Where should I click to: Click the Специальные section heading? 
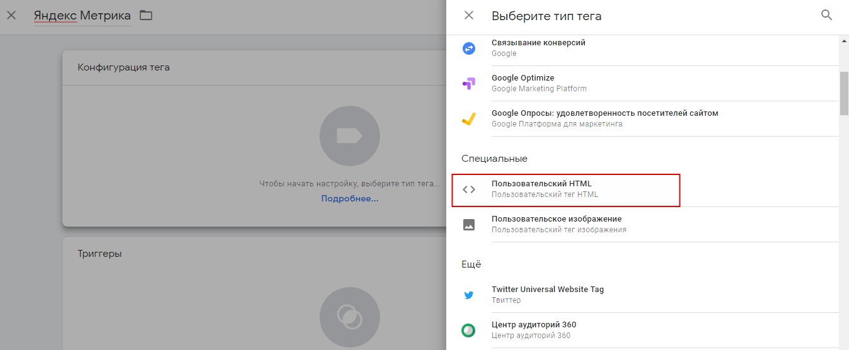[x=494, y=159]
